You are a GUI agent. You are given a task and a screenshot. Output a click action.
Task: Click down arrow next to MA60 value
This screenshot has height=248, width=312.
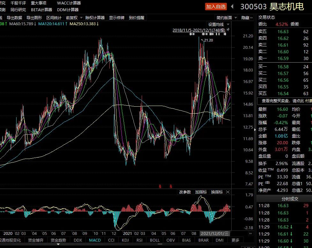coord(35,24)
